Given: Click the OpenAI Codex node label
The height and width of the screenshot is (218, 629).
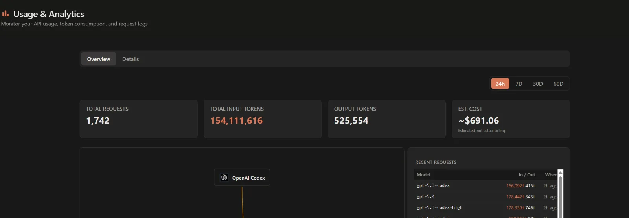Looking at the screenshot, I should 248,178.
